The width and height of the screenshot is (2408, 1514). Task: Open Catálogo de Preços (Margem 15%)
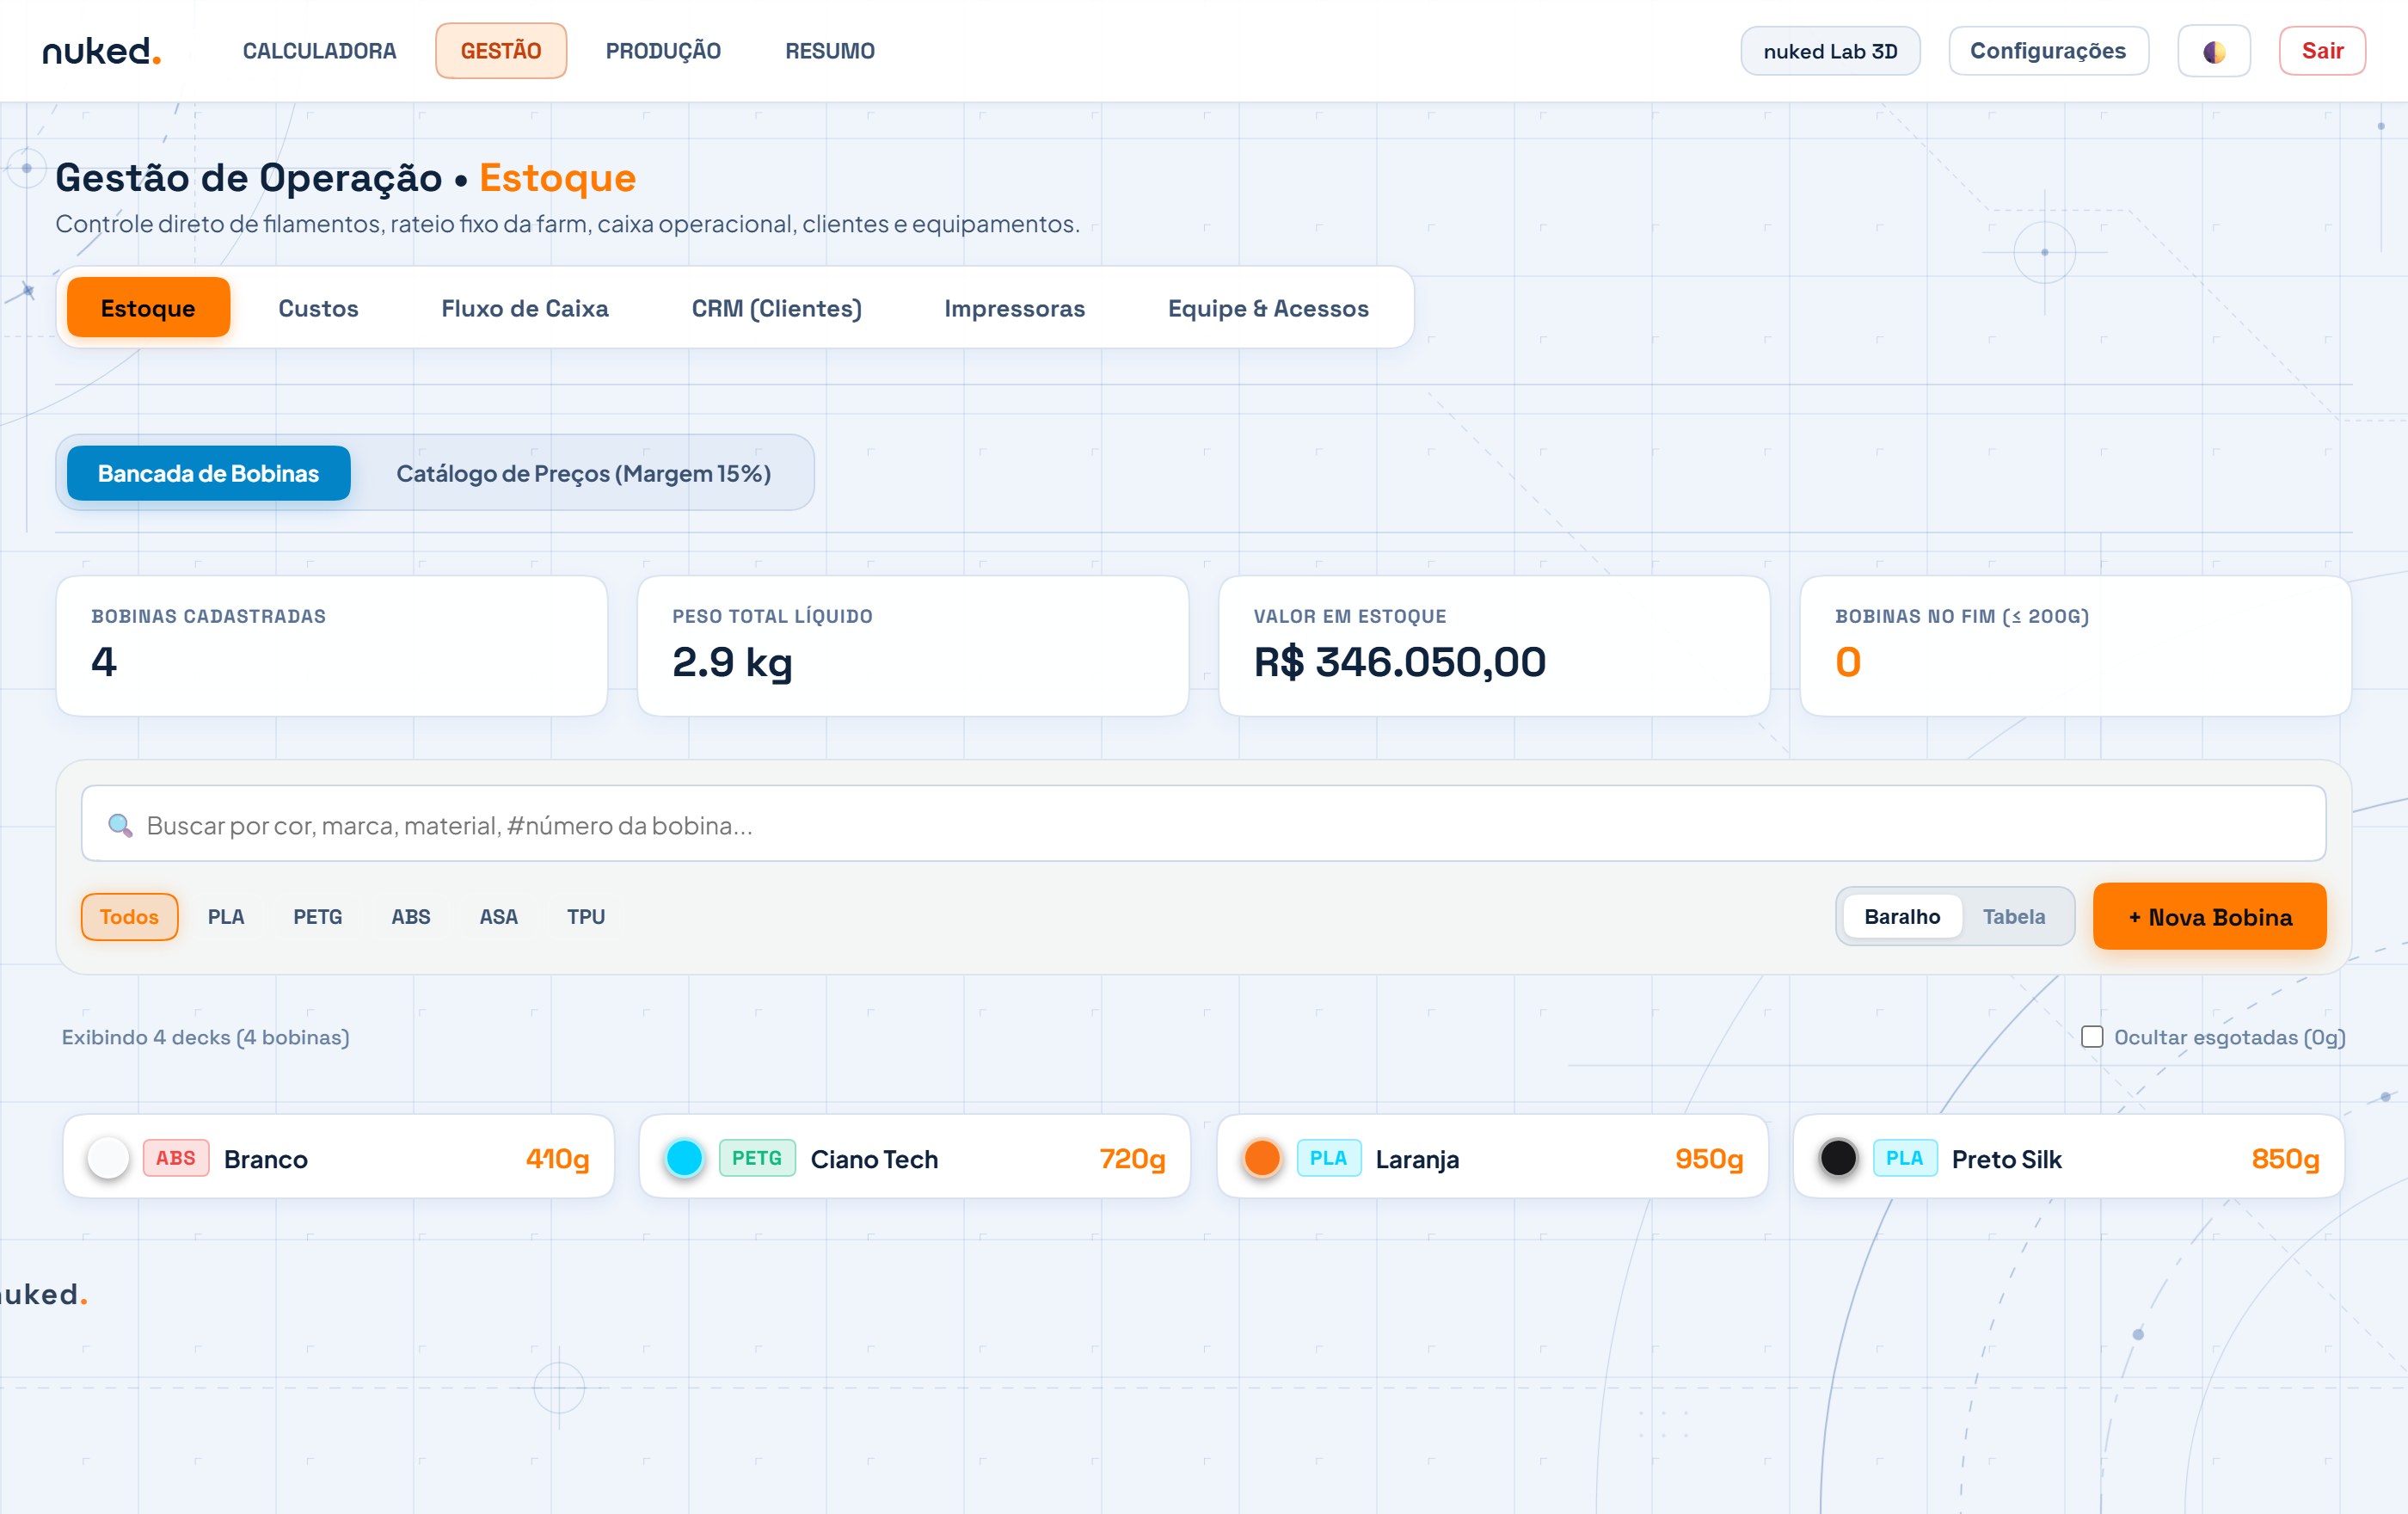click(x=583, y=473)
